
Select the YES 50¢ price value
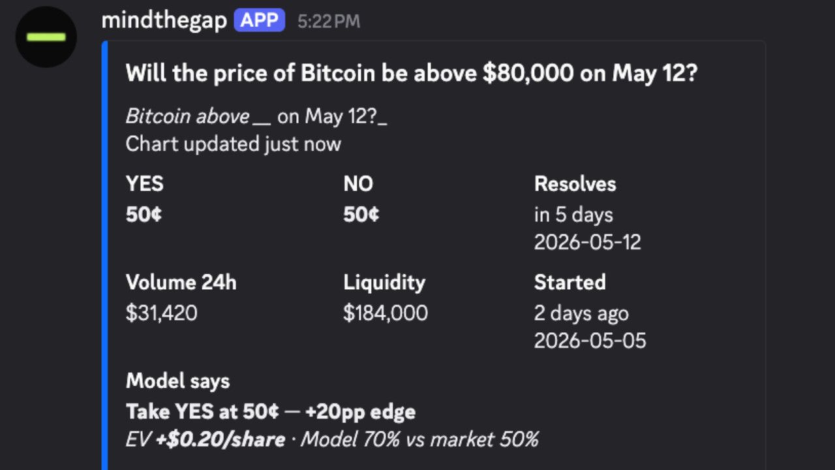[144, 214]
